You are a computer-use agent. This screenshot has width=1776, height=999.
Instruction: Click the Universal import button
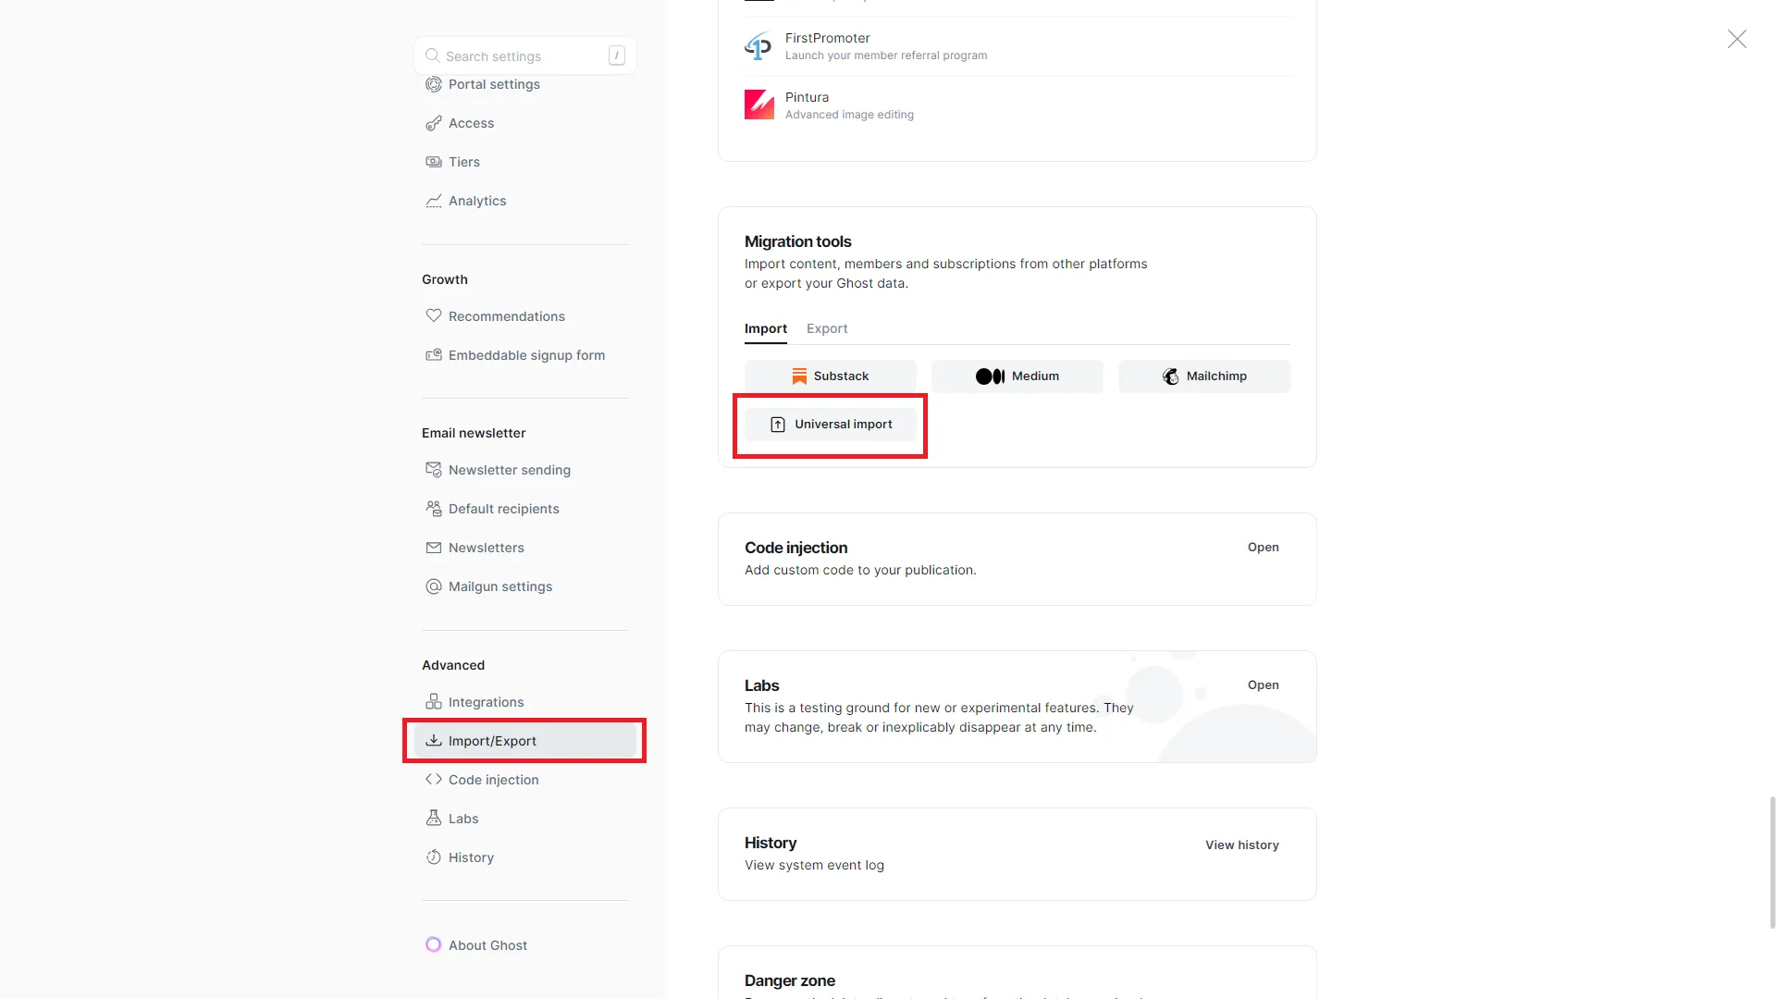click(830, 424)
